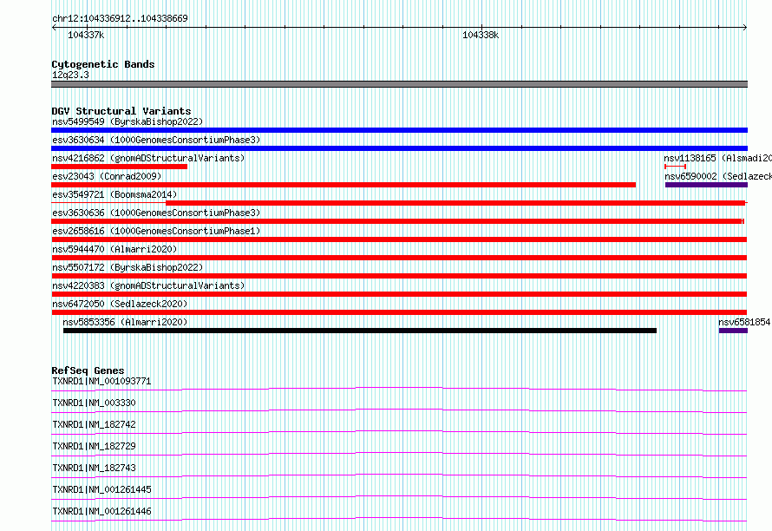The width and height of the screenshot is (772, 531).
Task: Select the black bar under nsv5853356
Action: coord(360,331)
